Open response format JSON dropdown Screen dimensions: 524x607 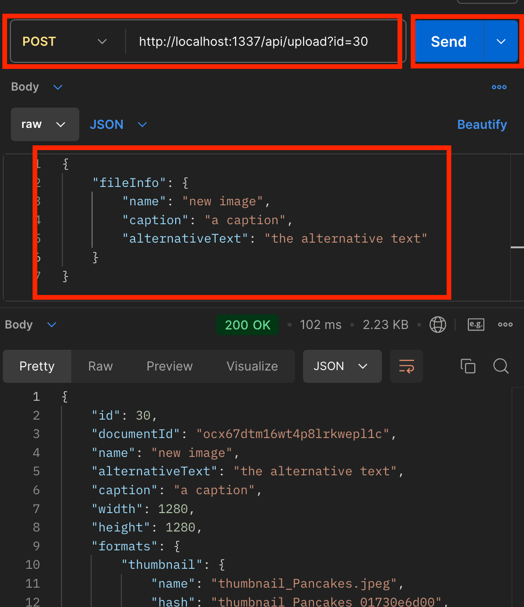(x=342, y=366)
